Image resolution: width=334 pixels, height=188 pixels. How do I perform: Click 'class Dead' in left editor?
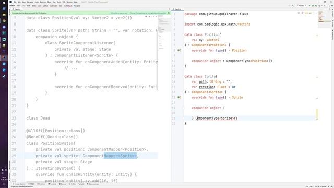(38, 118)
